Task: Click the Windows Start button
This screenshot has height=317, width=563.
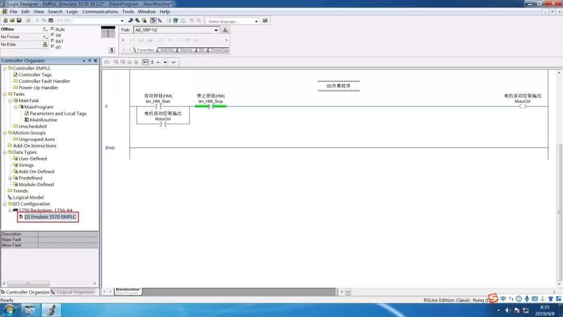Action: (10, 310)
